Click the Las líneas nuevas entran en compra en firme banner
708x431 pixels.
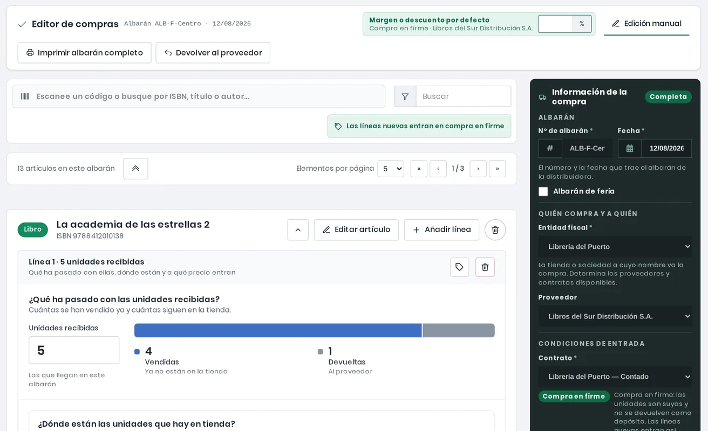[419, 126]
